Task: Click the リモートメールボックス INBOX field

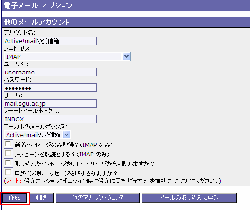Action: [x=50, y=119]
